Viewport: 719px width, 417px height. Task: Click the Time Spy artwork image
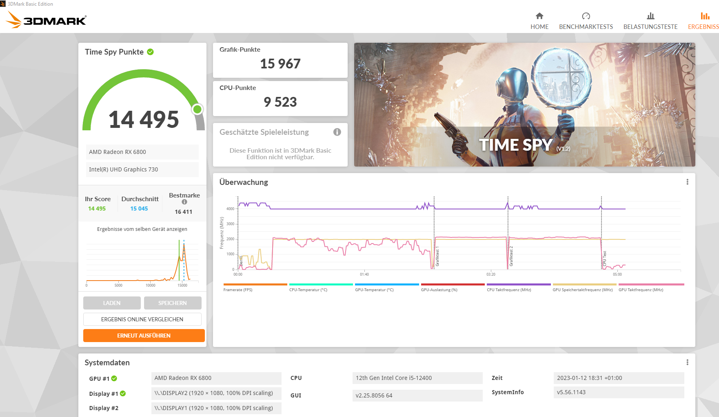click(524, 105)
